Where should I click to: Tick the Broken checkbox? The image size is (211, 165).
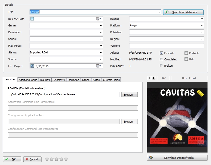point(161,66)
